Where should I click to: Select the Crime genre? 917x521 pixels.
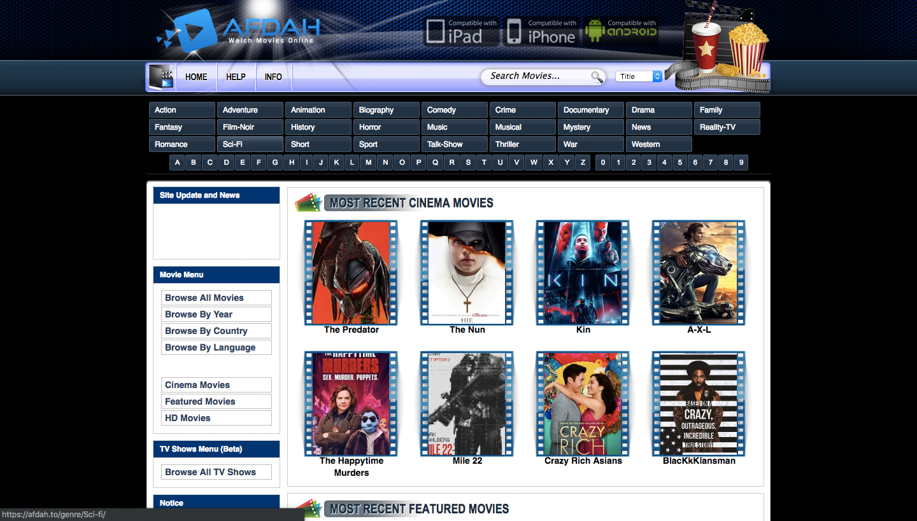(523, 110)
